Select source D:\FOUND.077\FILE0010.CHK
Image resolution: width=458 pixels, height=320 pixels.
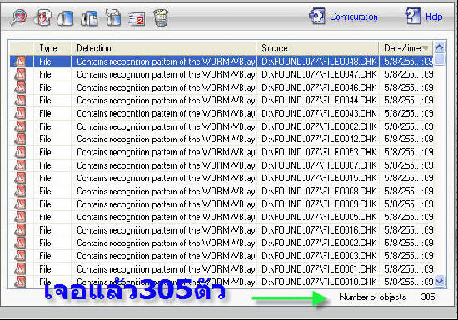[319, 282]
